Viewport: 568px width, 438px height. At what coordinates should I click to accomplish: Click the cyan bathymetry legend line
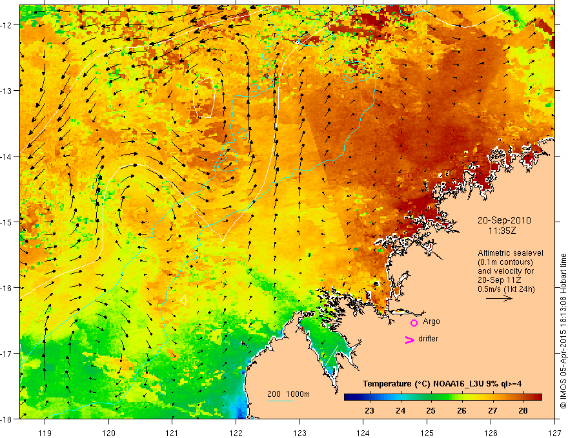(x=280, y=401)
